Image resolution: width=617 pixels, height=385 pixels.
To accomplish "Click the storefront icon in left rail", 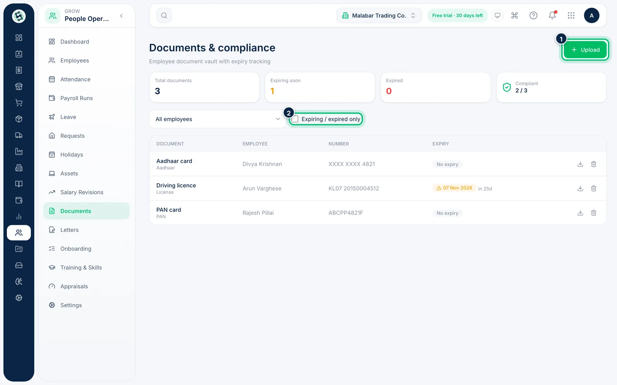I will click(x=19, y=86).
